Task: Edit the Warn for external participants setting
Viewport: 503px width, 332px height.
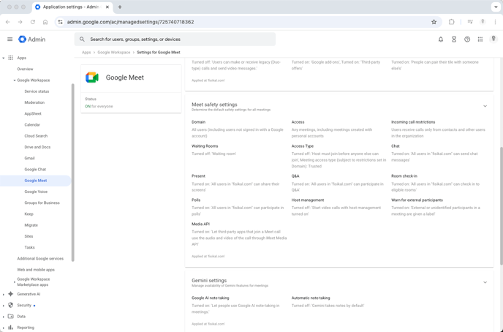Action: [436, 207]
